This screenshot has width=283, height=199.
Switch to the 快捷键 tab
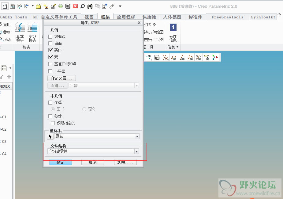(149, 17)
